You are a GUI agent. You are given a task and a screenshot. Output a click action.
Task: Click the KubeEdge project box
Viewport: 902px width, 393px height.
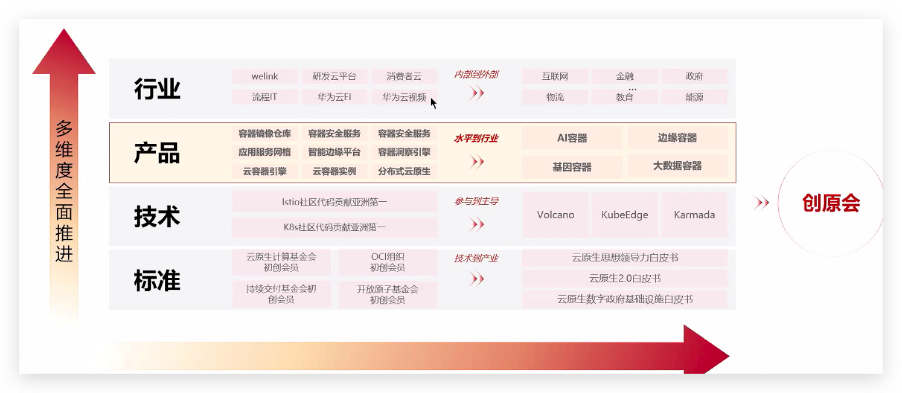[625, 215]
